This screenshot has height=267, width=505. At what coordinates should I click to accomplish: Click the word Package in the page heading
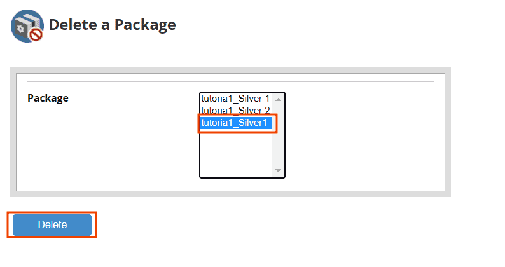pyautogui.click(x=145, y=25)
